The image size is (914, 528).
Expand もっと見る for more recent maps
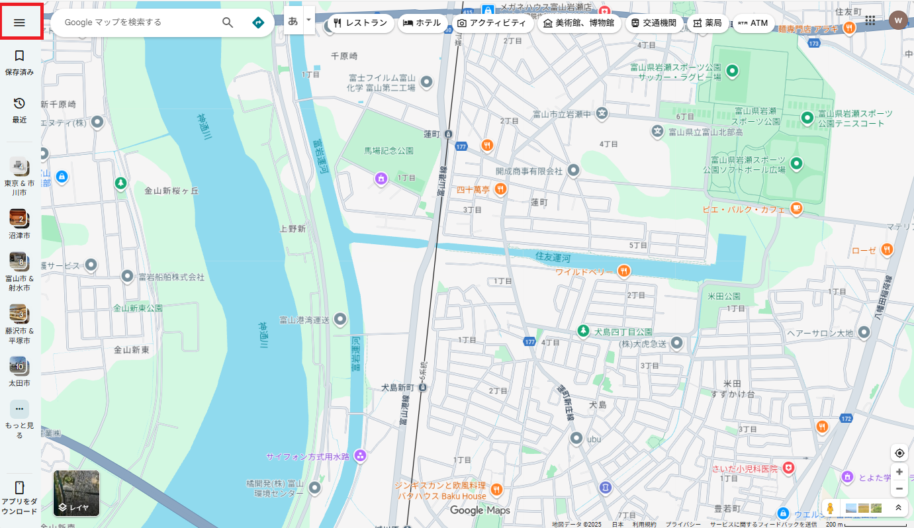19,417
